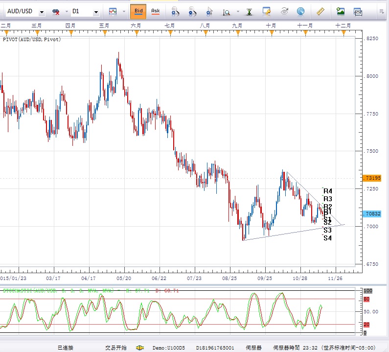Click the zoom out magnifier icon
This screenshot has height=352, width=389.
click(193, 11)
